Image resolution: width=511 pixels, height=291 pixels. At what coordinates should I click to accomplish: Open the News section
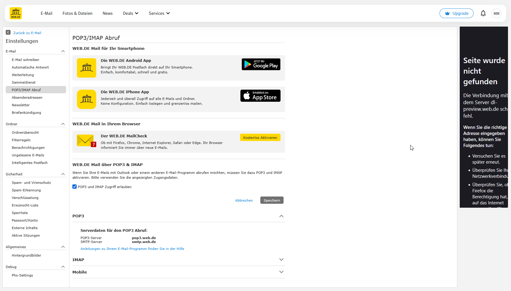[107, 13]
